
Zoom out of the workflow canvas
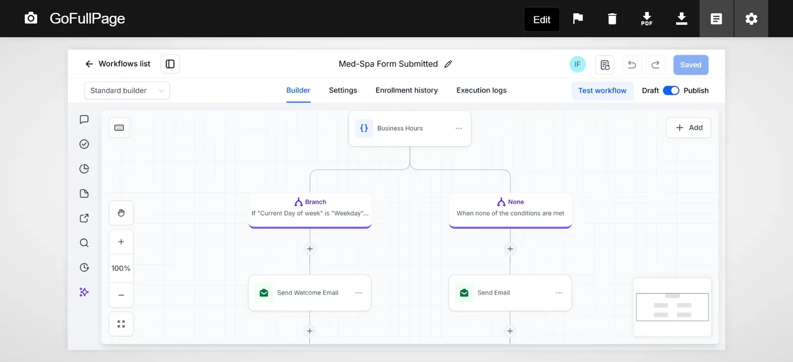click(x=121, y=295)
